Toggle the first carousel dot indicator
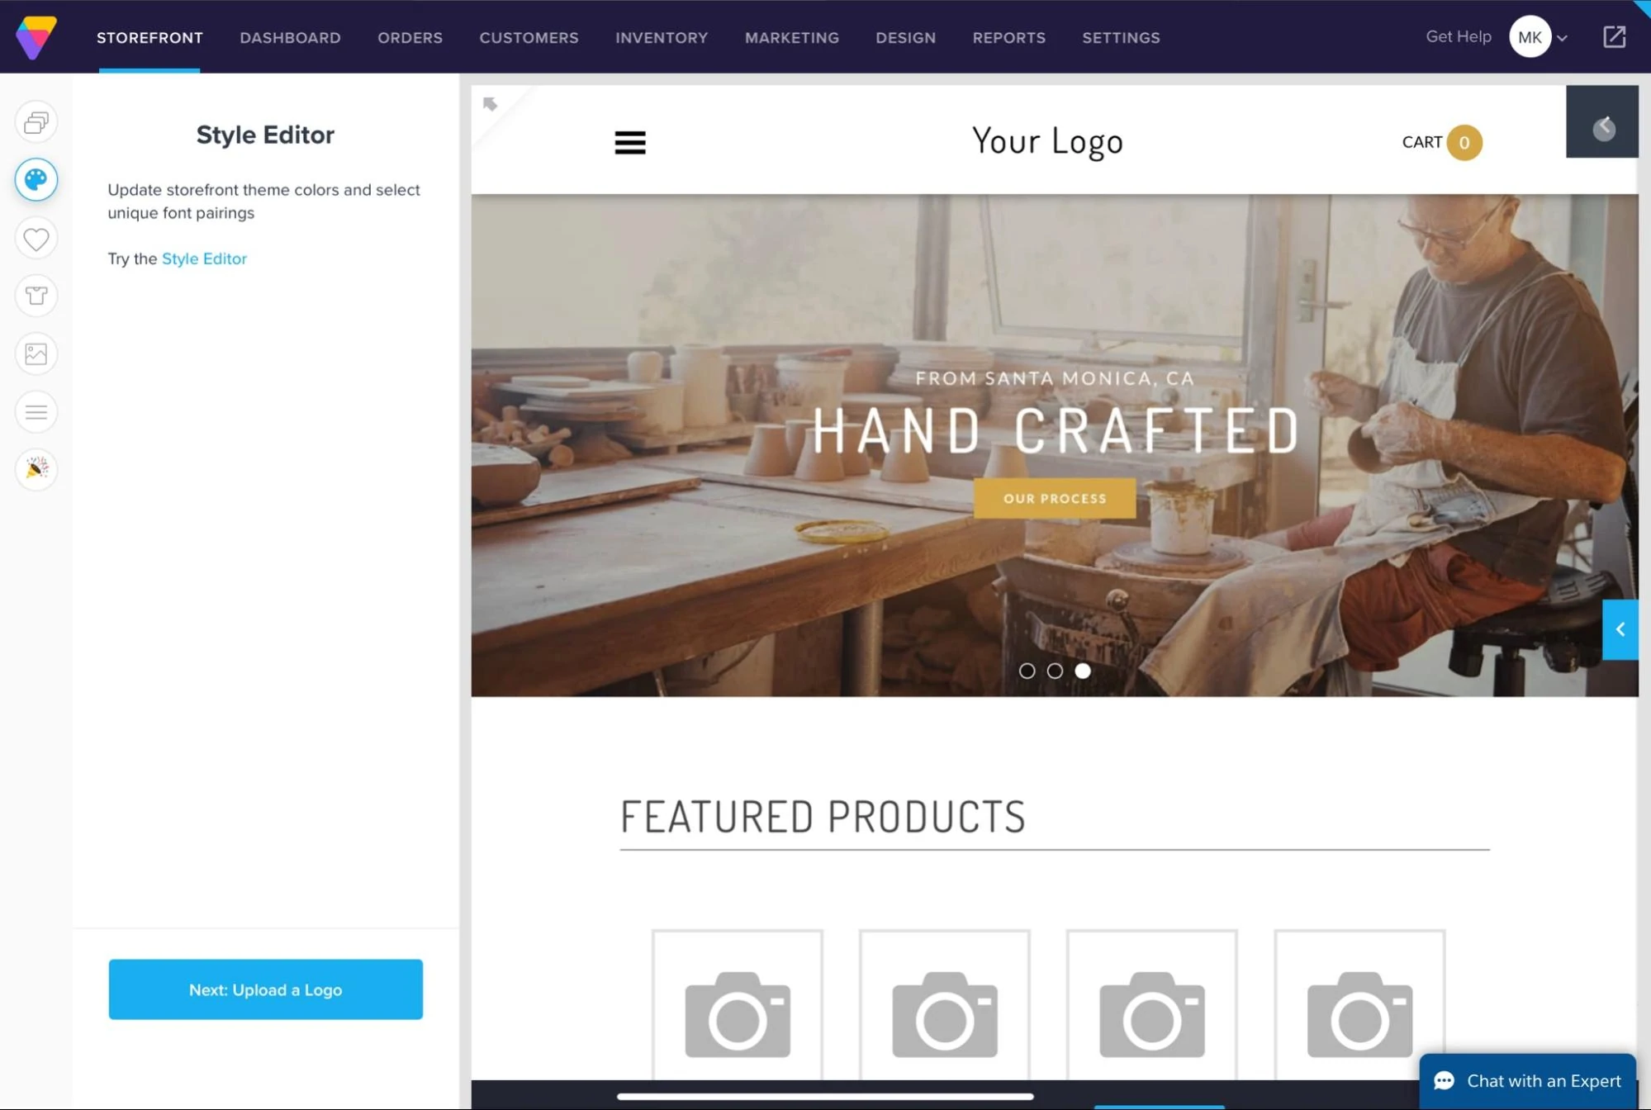Viewport: 1651px width, 1110px height. (1027, 671)
